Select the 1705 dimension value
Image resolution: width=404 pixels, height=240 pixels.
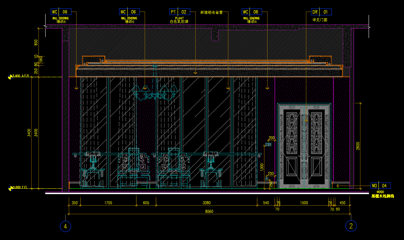pyautogui.click(x=108, y=203)
